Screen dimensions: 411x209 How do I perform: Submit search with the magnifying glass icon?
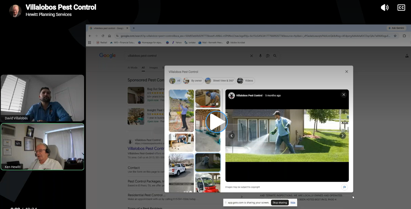tap(275, 56)
